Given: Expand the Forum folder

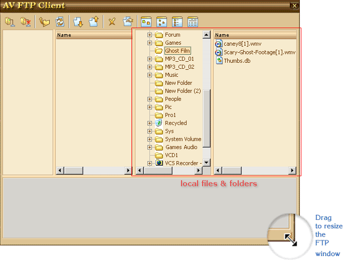Looking at the screenshot, I should (x=149, y=35).
